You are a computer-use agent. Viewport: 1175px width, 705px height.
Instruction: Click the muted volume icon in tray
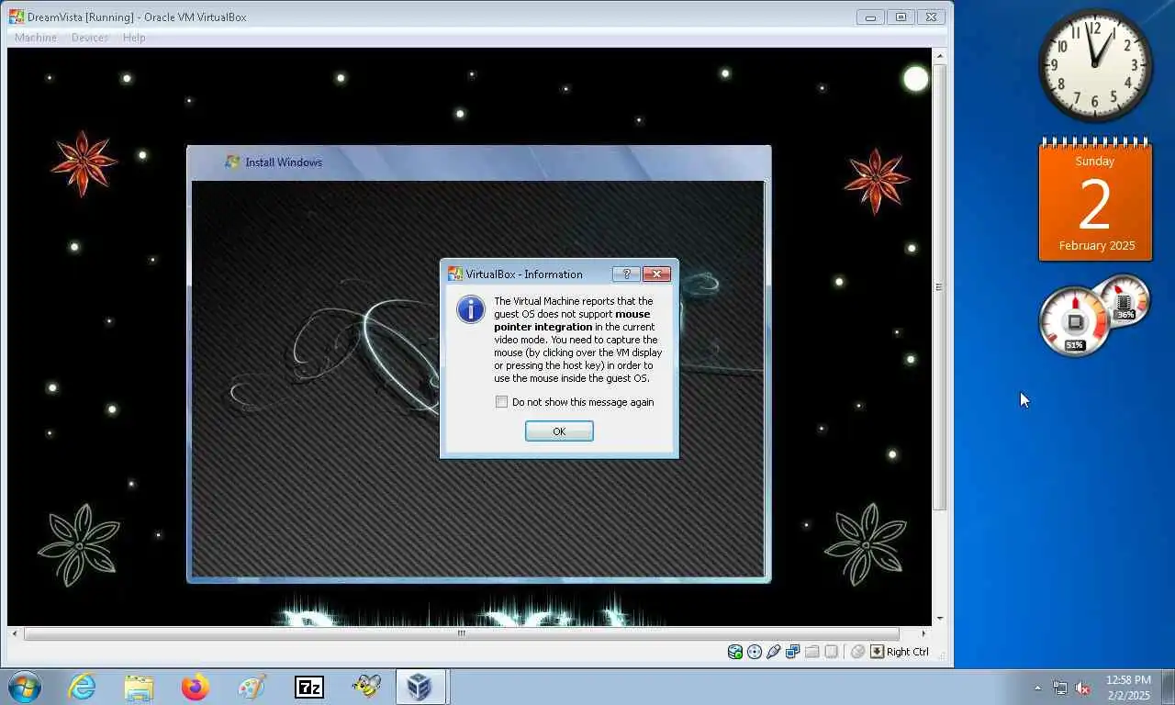click(1082, 688)
